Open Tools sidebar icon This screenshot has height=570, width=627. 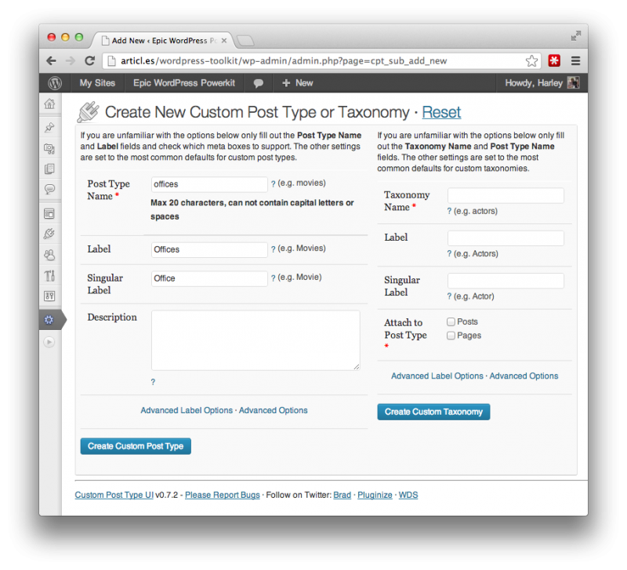(x=49, y=276)
